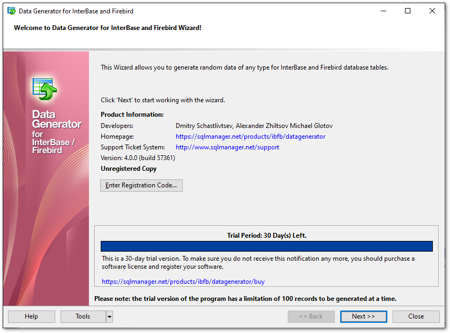Click the trial period progress bar

(267, 246)
